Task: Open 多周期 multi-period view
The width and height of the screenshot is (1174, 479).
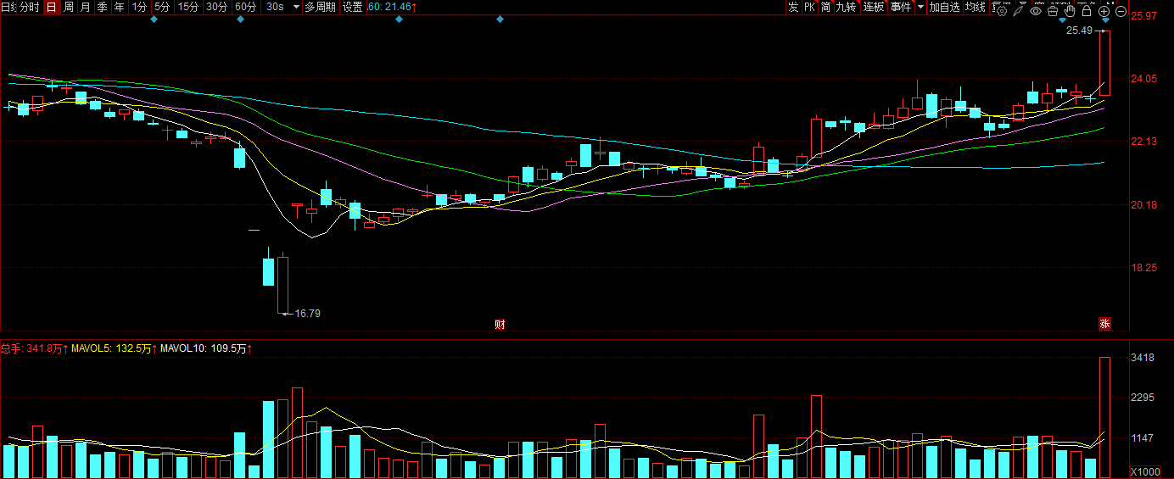Action: click(320, 7)
